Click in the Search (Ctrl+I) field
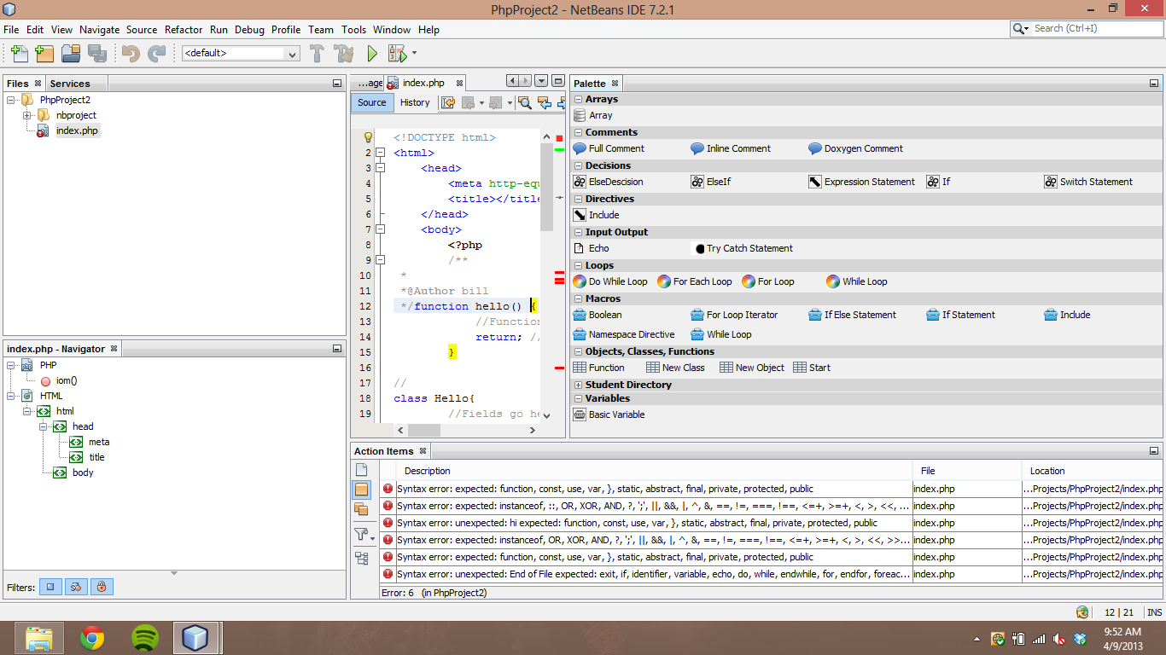Screen dimensions: 1166x655 [x=1095, y=28]
